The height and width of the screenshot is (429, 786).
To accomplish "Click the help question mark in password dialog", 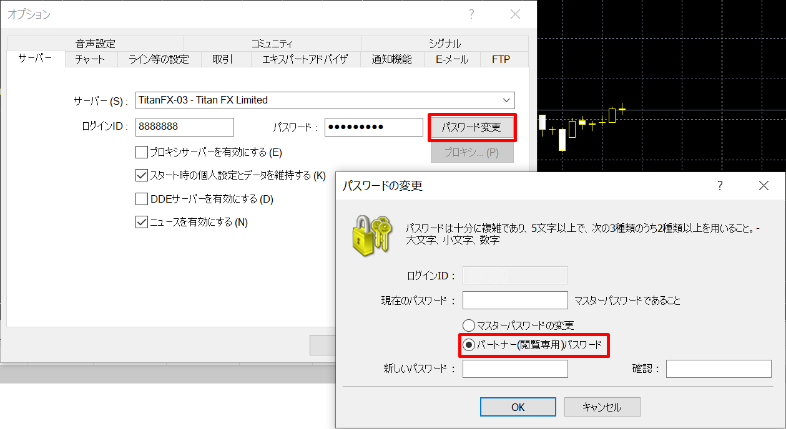I will coord(720,186).
